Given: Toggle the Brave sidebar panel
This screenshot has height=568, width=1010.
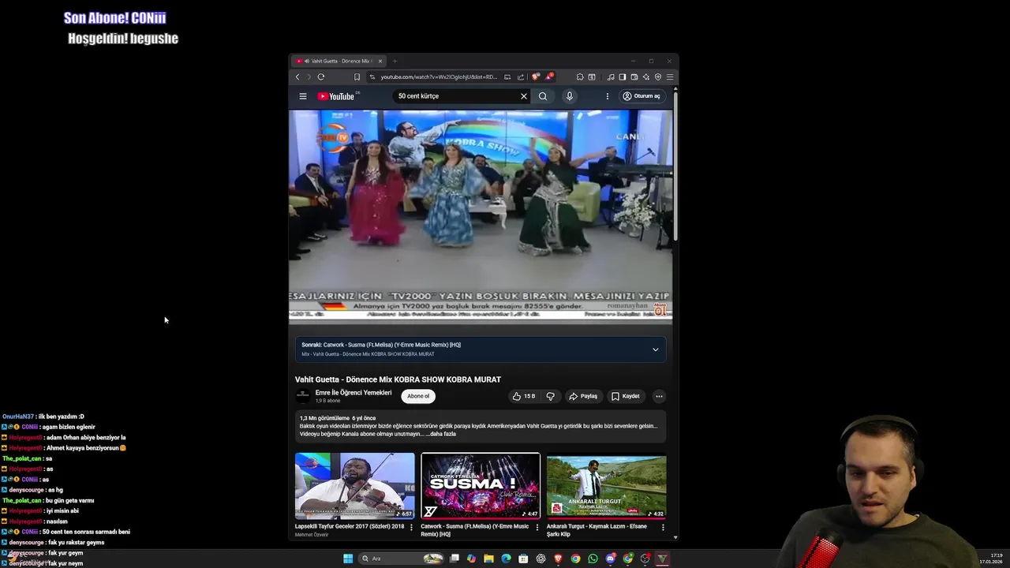Looking at the screenshot, I should tap(623, 77).
